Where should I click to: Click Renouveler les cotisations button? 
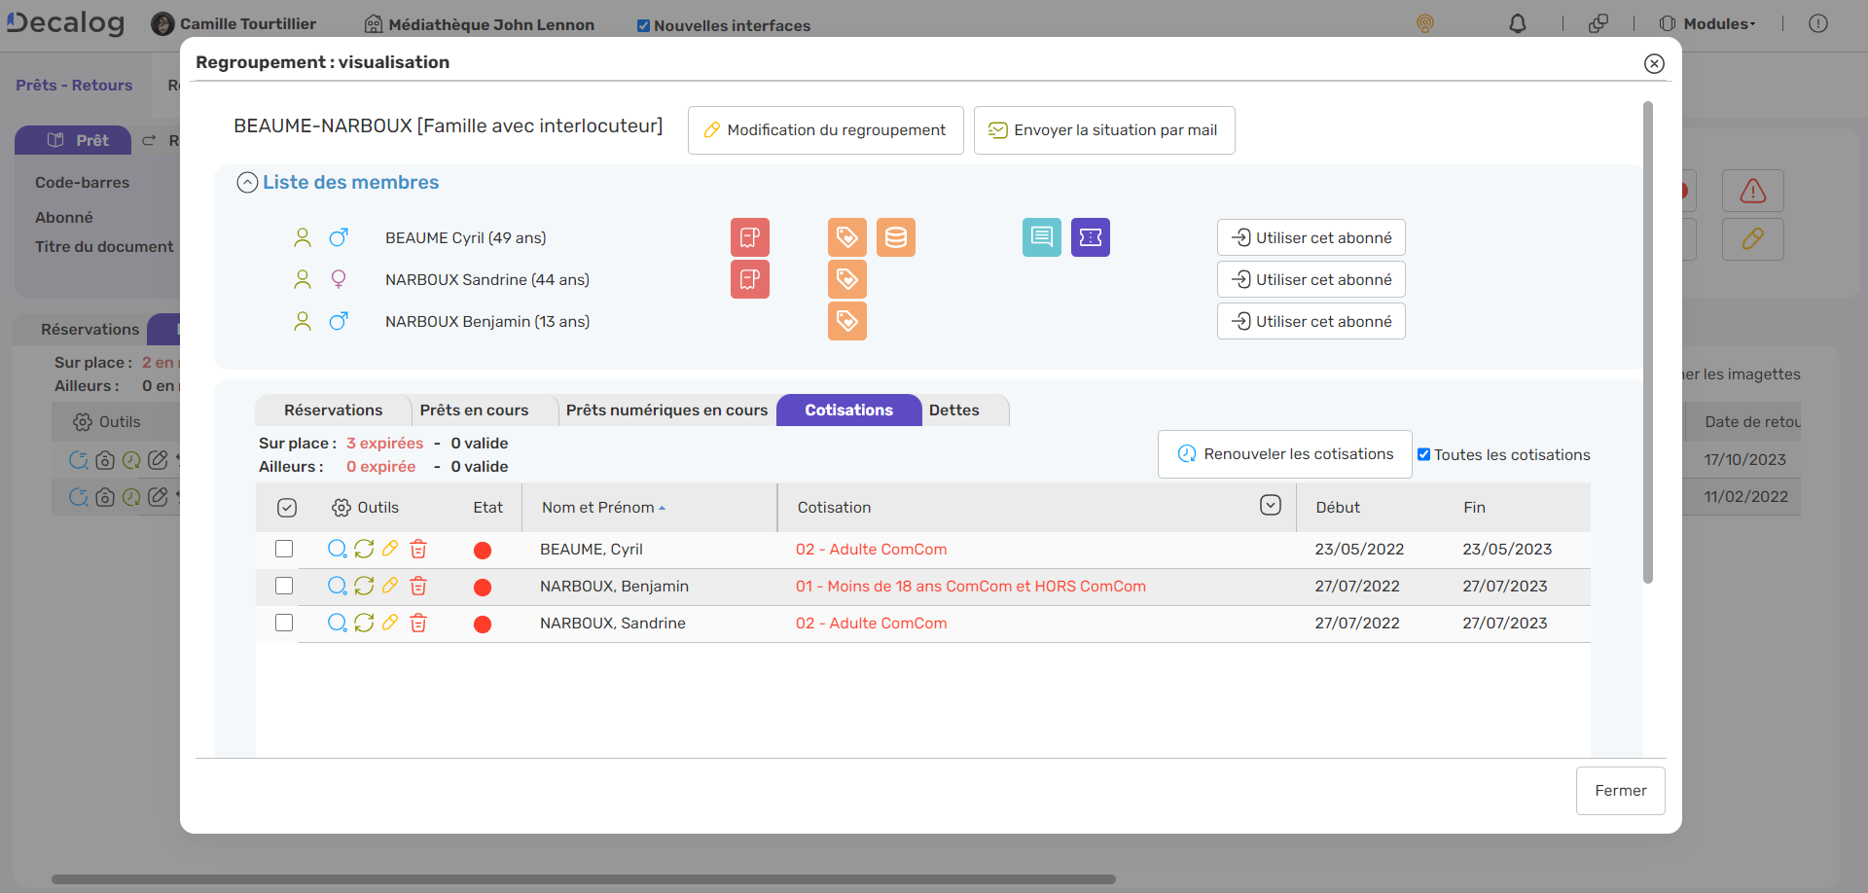[1284, 454]
